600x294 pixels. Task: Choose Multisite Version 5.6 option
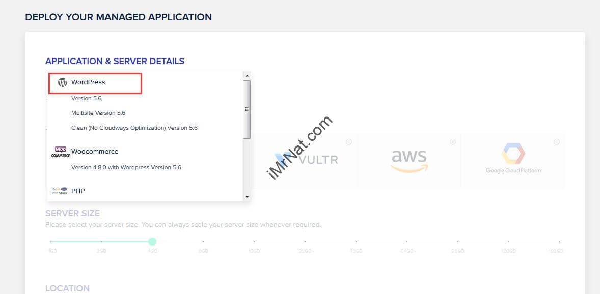tap(98, 113)
